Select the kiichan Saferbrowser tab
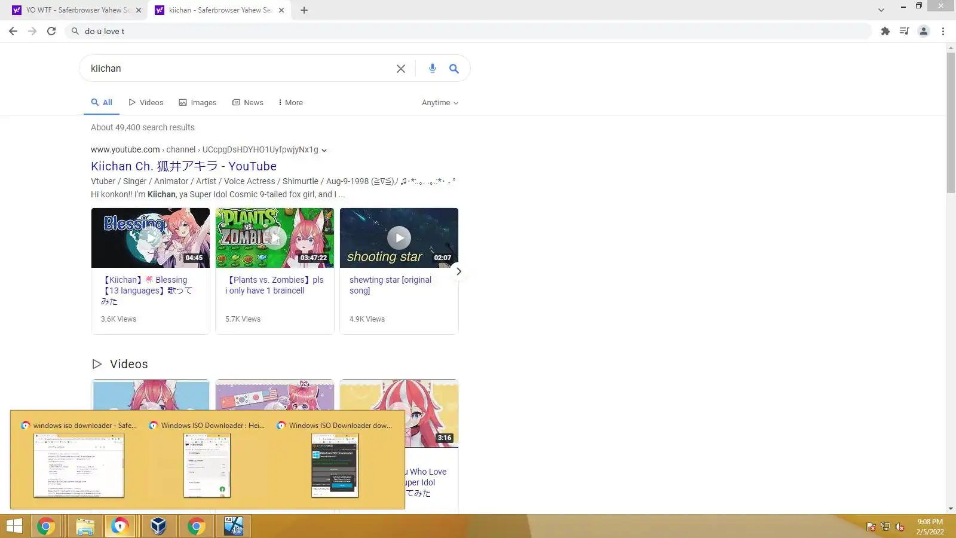956x538 pixels. pos(219,10)
